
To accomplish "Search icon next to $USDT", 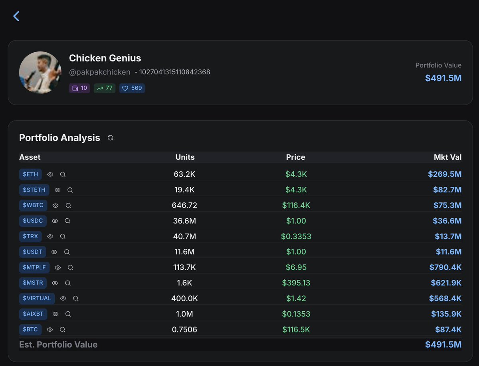I will click(x=67, y=252).
